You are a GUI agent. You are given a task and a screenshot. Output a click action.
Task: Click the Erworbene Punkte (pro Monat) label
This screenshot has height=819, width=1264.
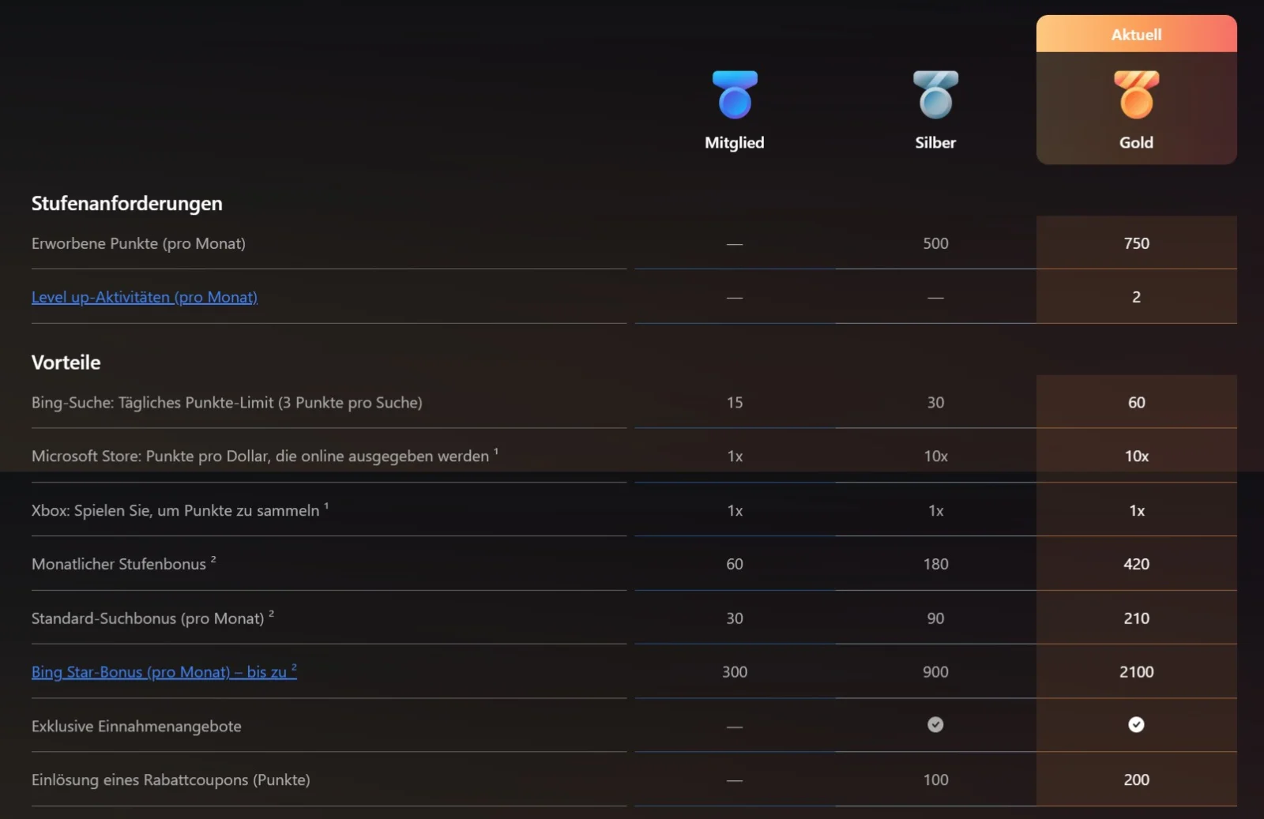[138, 243]
